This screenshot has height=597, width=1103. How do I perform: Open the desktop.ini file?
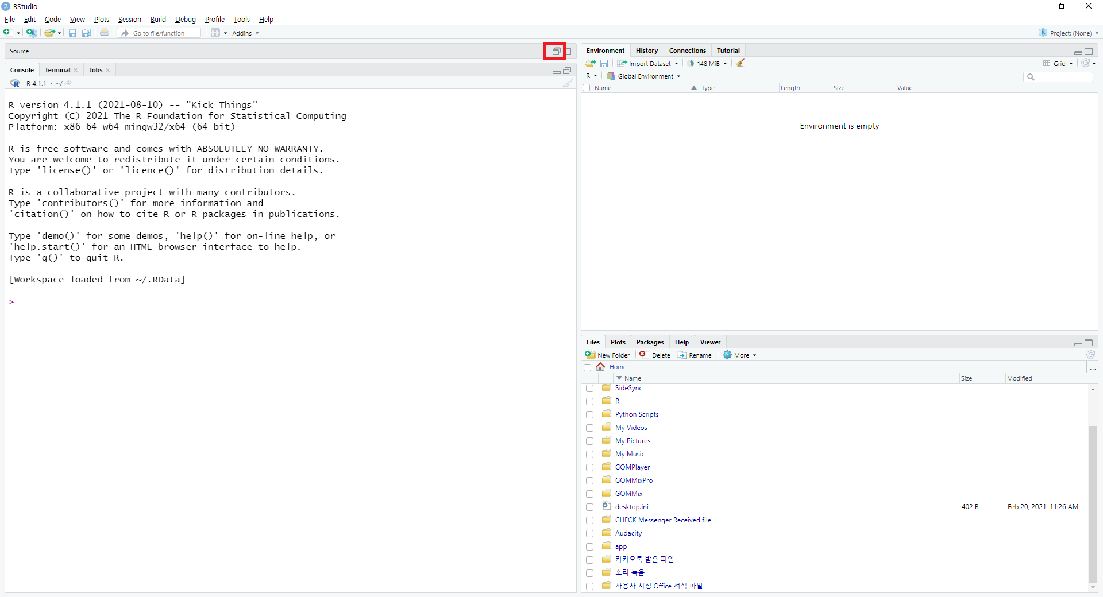631,507
